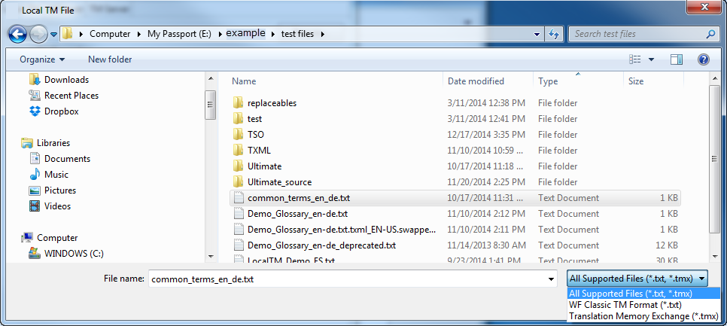Click the 12 KB size cell
The height and width of the screenshot is (326, 727).
tap(666, 245)
